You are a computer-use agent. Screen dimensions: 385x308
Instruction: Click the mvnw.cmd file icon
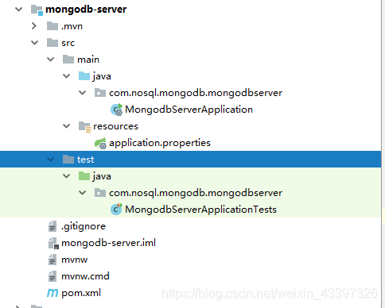[x=52, y=276]
